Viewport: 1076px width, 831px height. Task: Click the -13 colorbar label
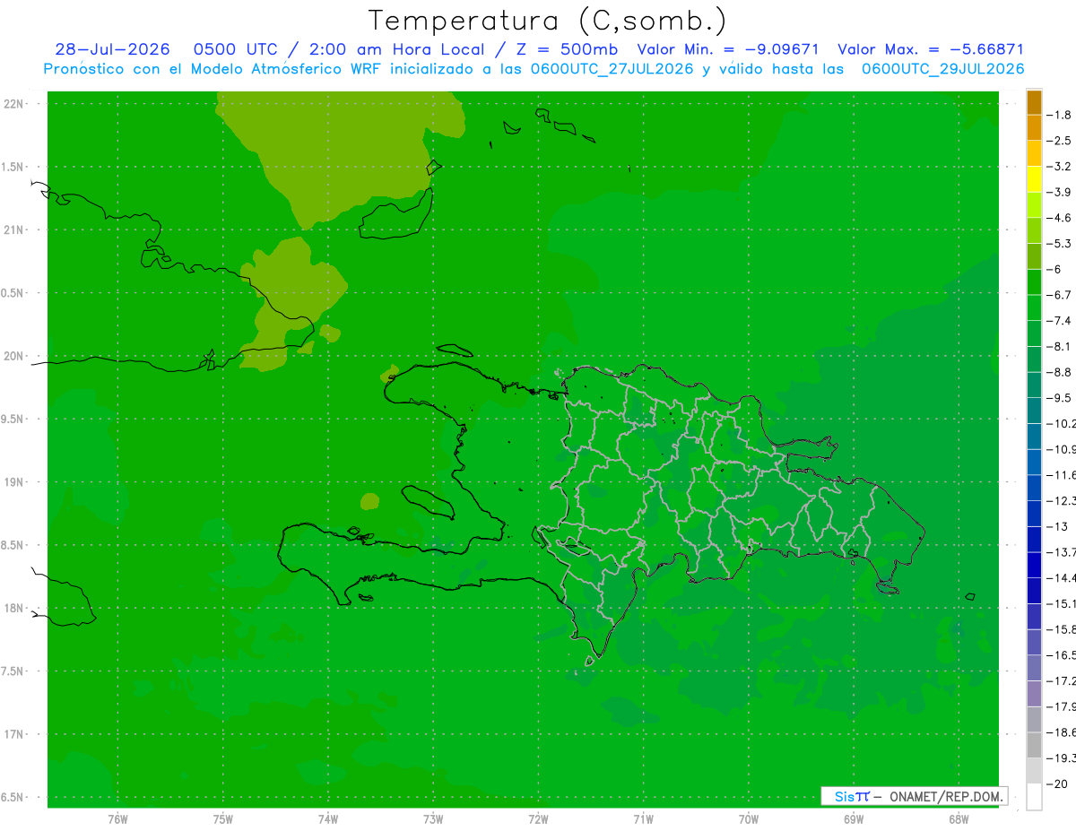[1057, 526]
